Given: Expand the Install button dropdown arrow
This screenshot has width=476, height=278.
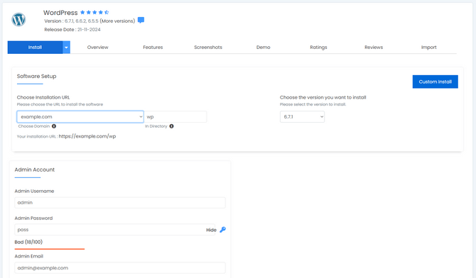Looking at the screenshot, I should pyautogui.click(x=66, y=48).
